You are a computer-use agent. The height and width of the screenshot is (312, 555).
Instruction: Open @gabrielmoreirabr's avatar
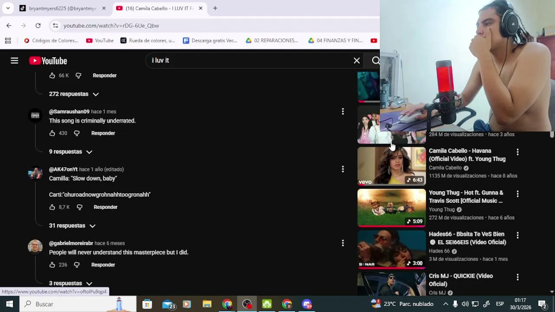tap(35, 247)
